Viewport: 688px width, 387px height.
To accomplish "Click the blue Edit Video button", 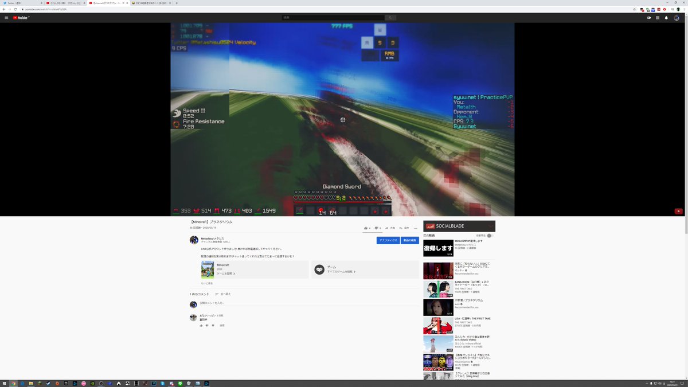I will pos(410,240).
